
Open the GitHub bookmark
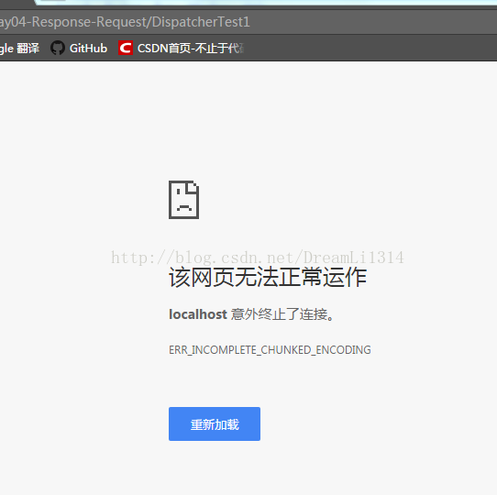[x=79, y=49]
